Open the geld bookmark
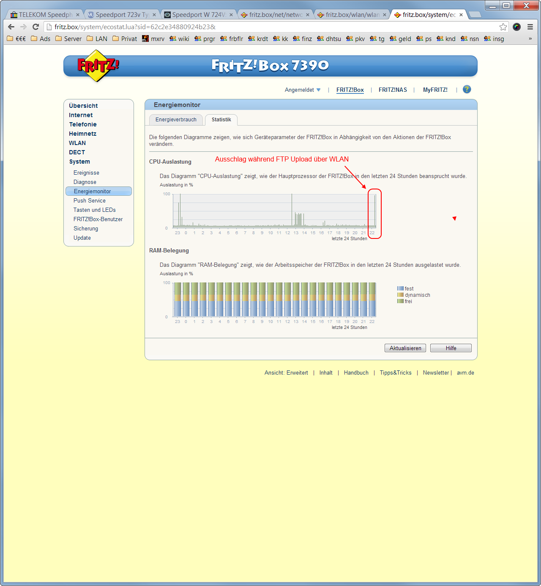 pos(400,38)
